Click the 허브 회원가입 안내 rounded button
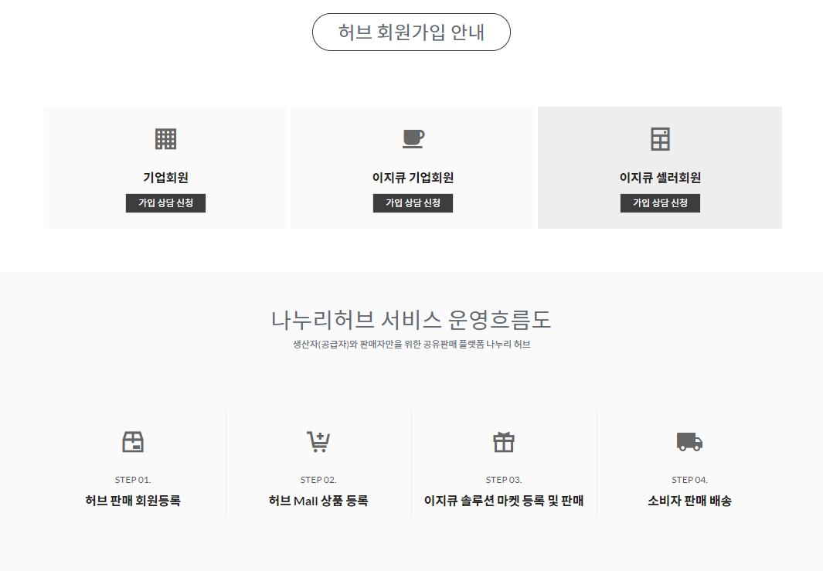The width and height of the screenshot is (823, 571). coord(411,32)
